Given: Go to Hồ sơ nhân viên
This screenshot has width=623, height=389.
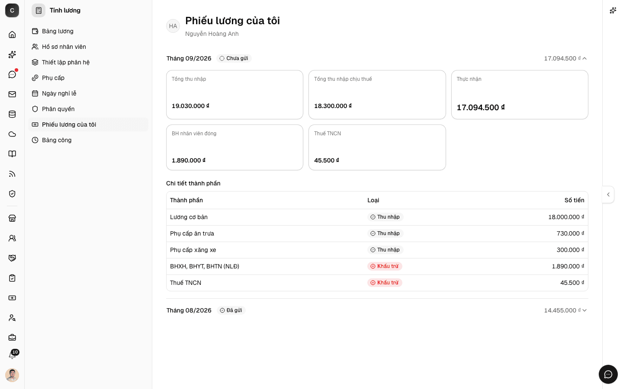Looking at the screenshot, I should click(x=88, y=47).
